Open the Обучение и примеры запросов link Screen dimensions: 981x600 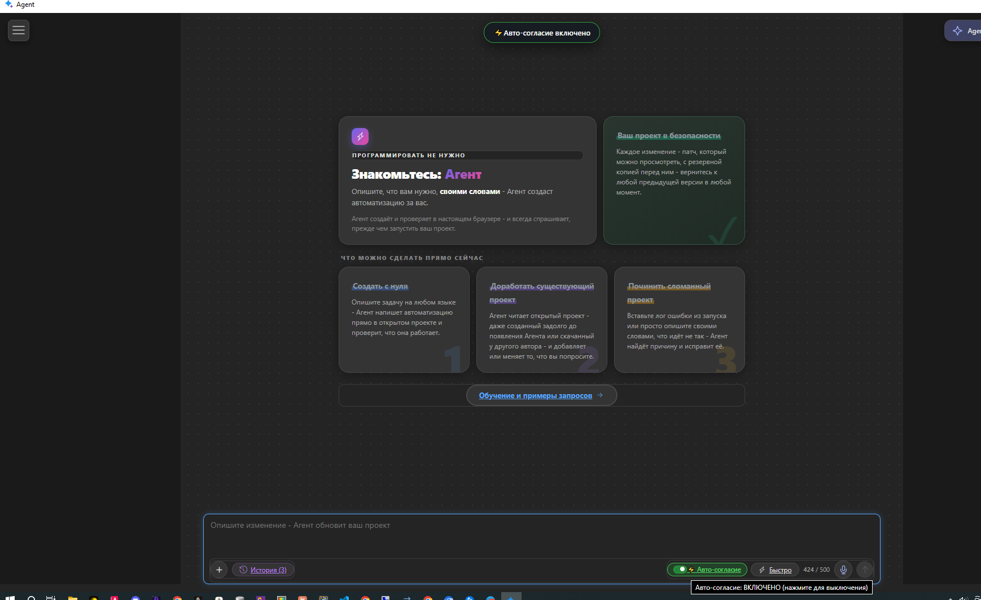536,395
